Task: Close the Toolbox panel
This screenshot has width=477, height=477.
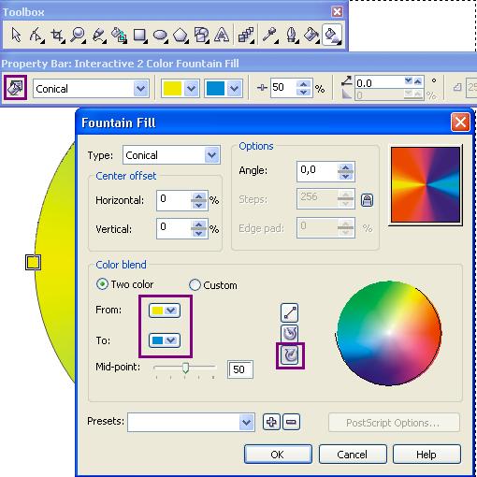Action: 337,12
